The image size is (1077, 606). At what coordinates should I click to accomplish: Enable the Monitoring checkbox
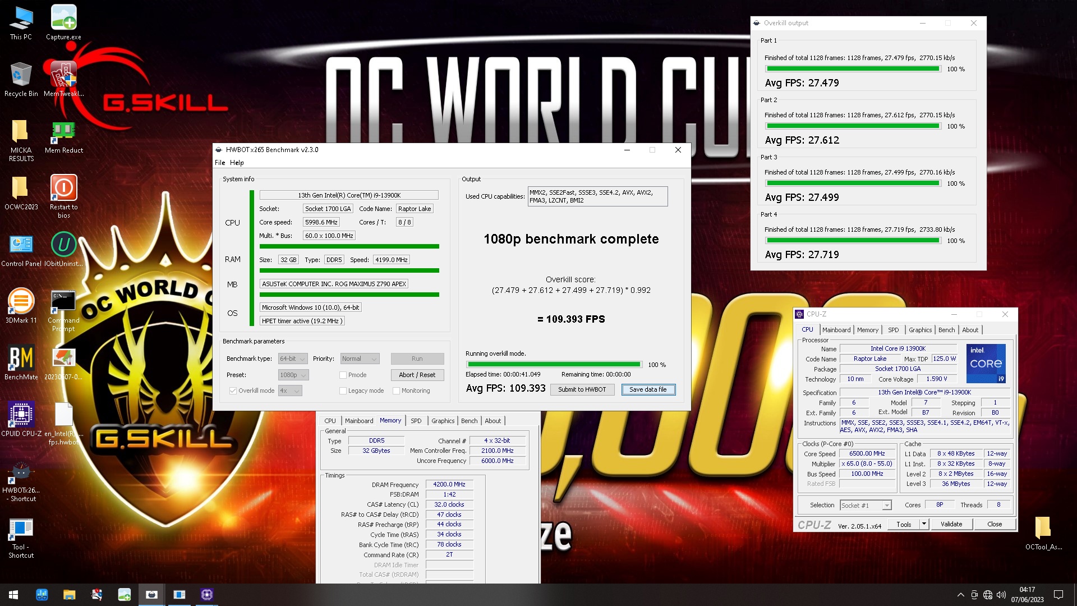pyautogui.click(x=396, y=391)
